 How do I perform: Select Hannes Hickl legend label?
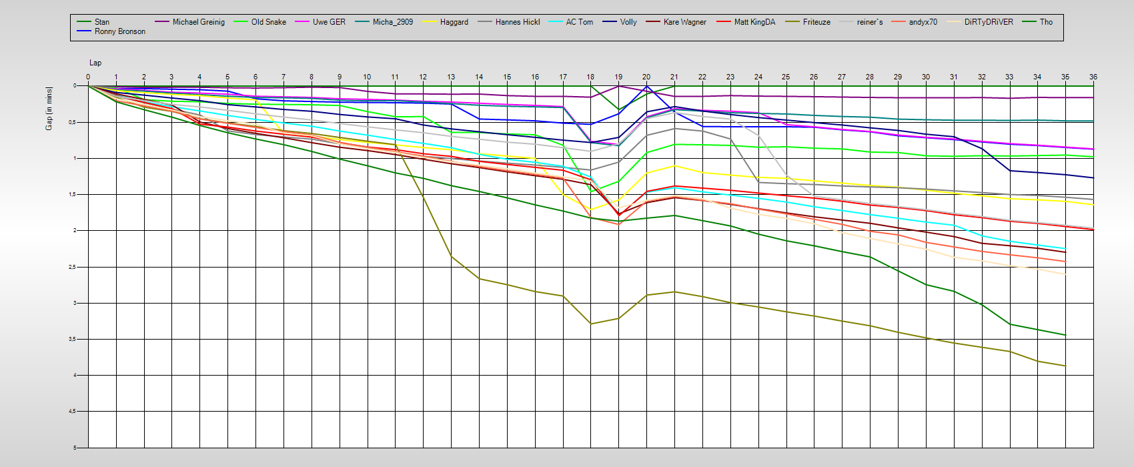coord(517,22)
